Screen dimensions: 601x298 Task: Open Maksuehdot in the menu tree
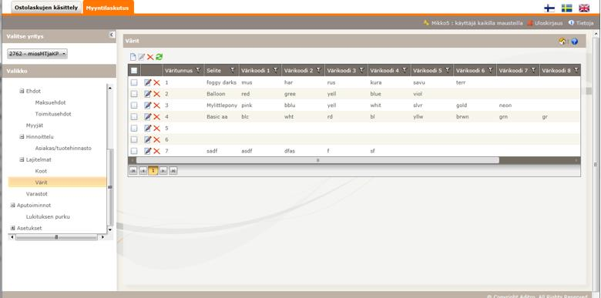tap(50, 102)
